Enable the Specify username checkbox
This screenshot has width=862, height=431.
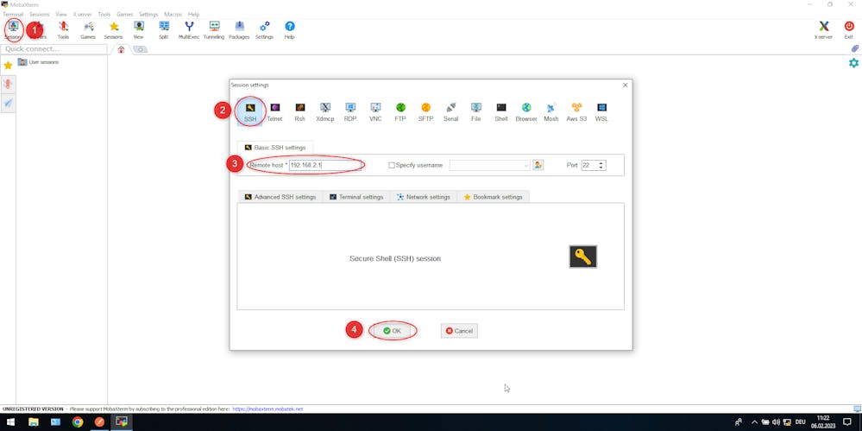pos(392,165)
